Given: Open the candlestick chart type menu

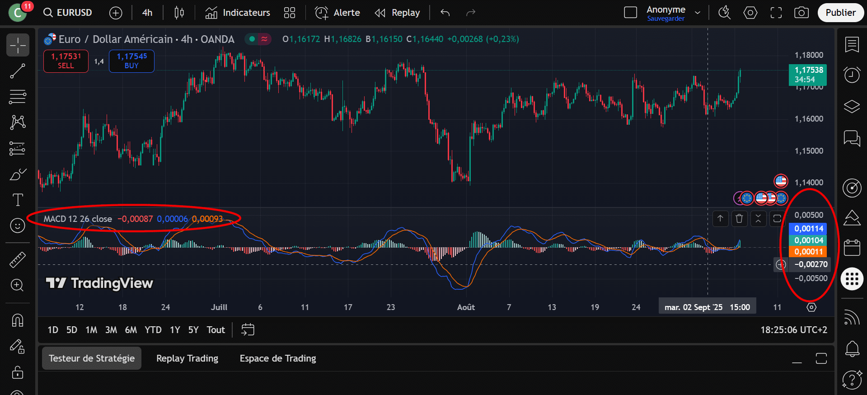Looking at the screenshot, I should coord(179,13).
